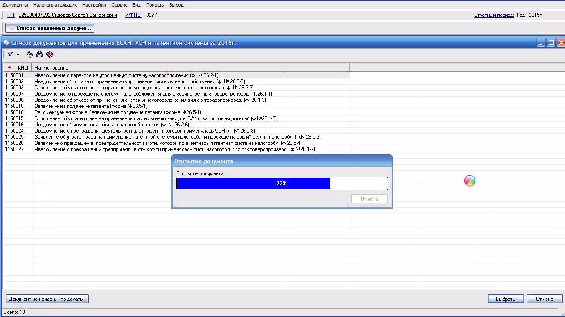Click the НП: link
565x317 pixels.
point(11,15)
